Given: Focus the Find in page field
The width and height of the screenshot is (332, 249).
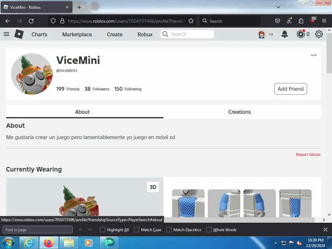Looking at the screenshot, I should (x=38, y=230).
